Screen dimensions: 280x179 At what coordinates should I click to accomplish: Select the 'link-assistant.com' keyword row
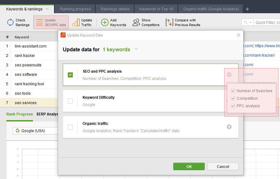coord(29,46)
